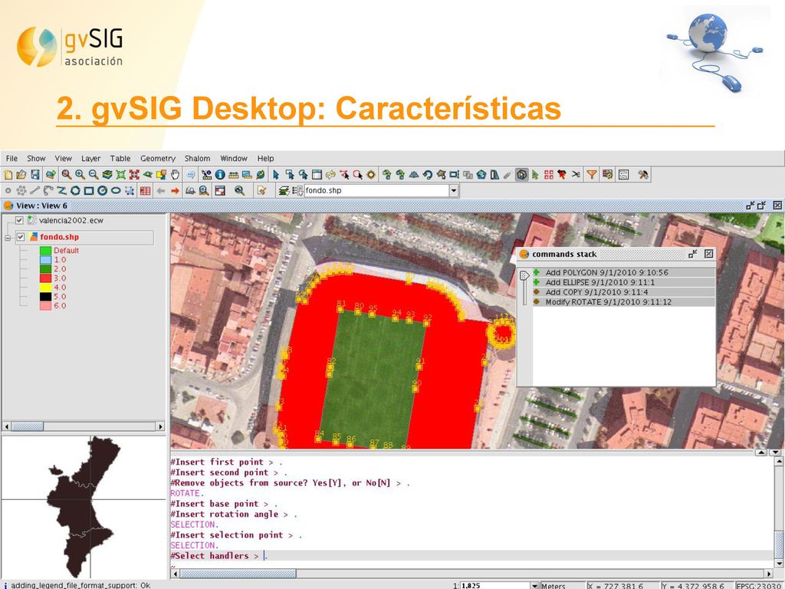Click the 5.0 legend black swatch
785x589 pixels.
pos(45,297)
